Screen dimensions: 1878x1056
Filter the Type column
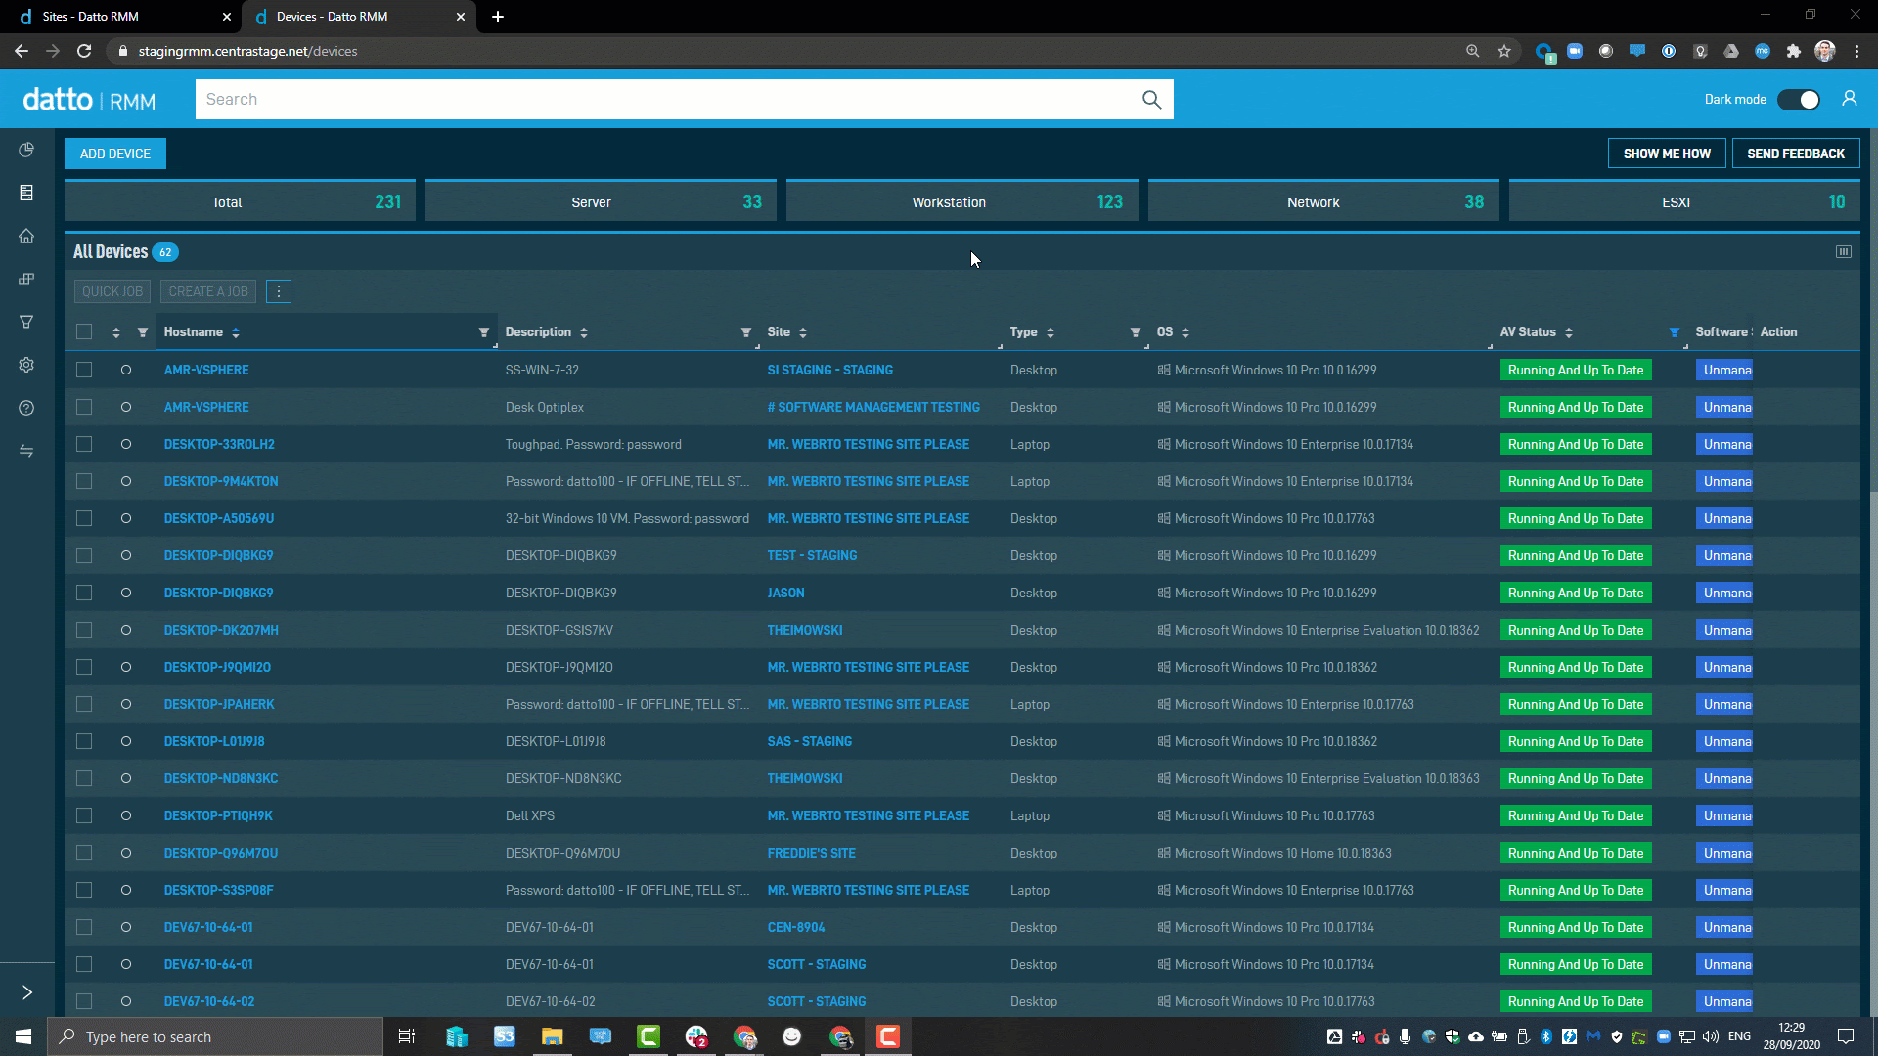point(1136,332)
